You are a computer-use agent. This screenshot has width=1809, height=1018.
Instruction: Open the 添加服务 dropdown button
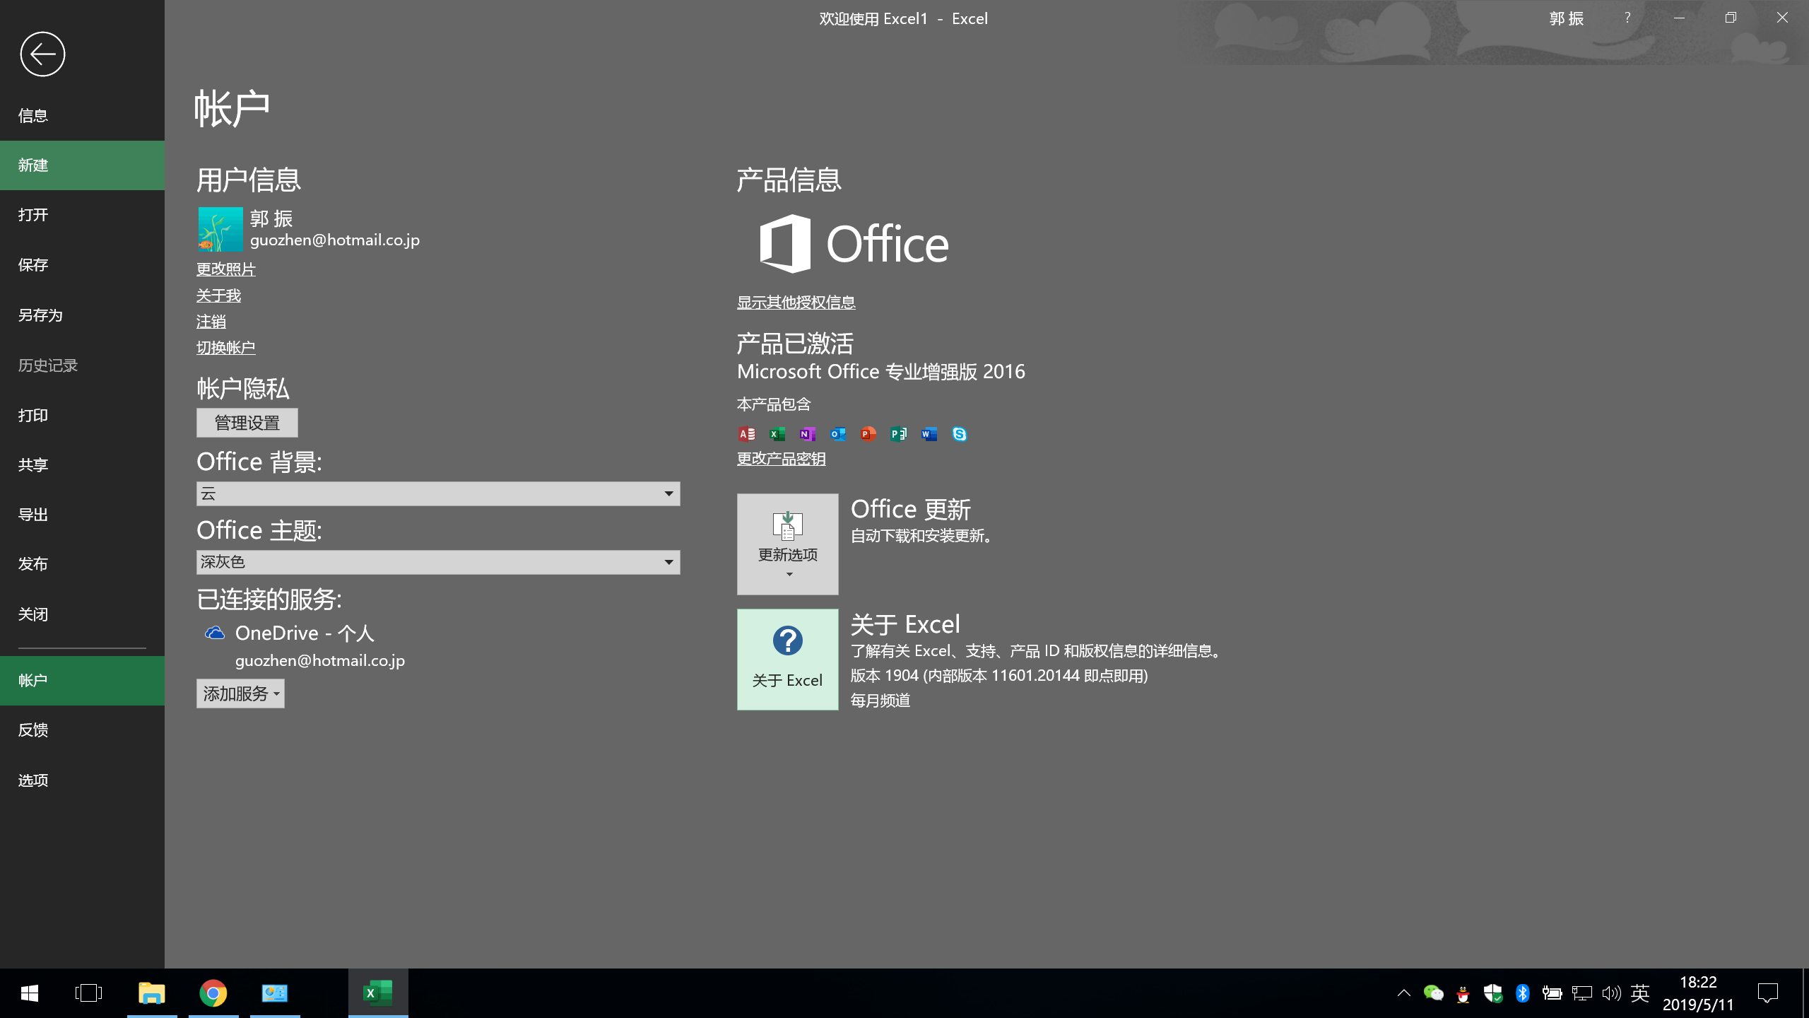pyautogui.click(x=240, y=694)
